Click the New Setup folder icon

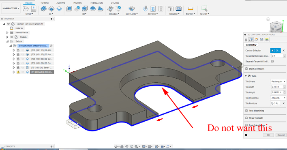[x=26, y=9]
